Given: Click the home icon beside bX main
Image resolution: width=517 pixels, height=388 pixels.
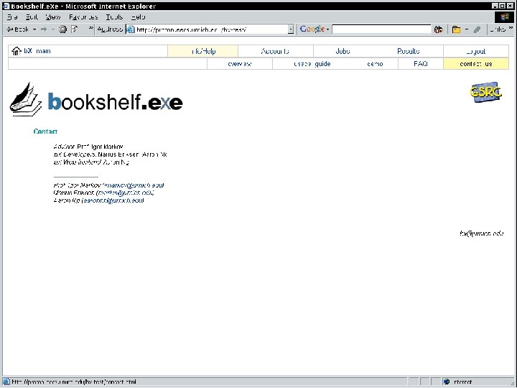Looking at the screenshot, I should (17, 51).
